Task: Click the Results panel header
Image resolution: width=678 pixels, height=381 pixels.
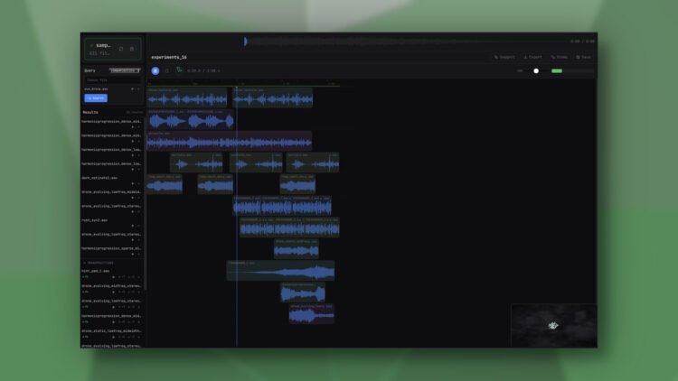Action: [90, 112]
